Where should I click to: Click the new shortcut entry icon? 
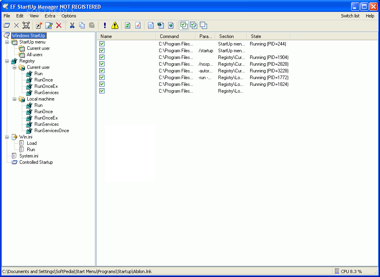point(39,25)
